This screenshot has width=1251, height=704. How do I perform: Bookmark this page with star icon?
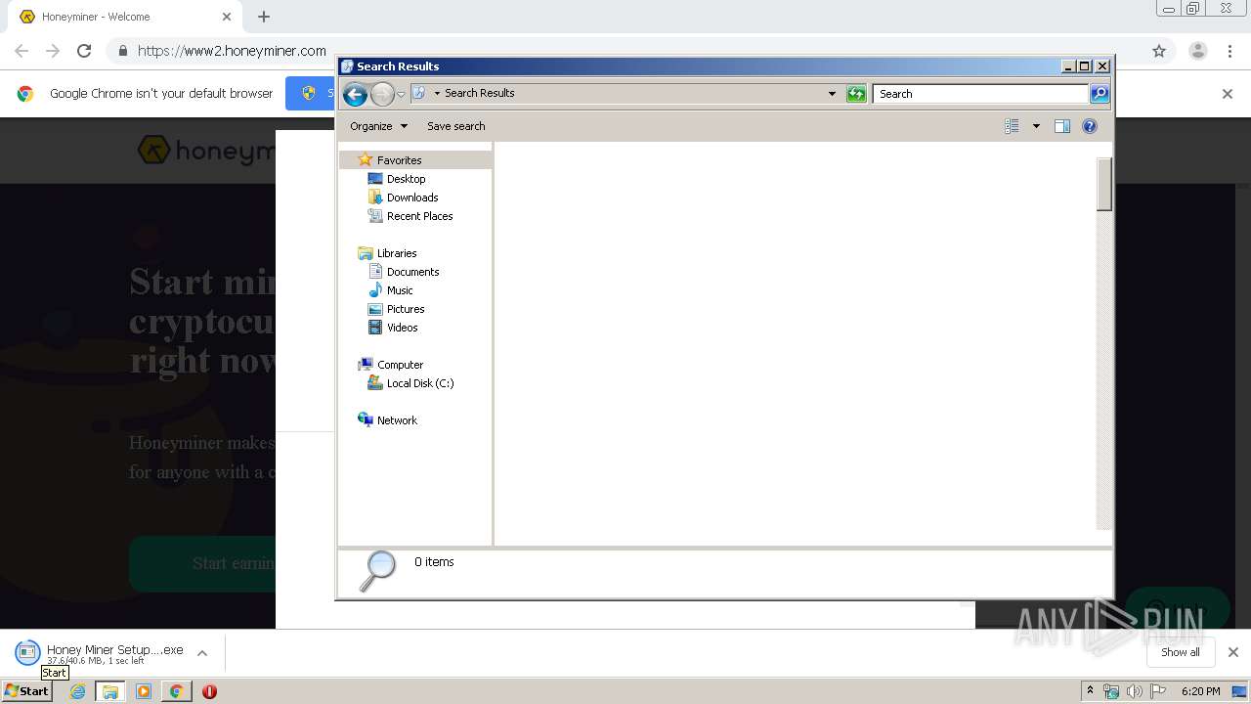(x=1159, y=51)
